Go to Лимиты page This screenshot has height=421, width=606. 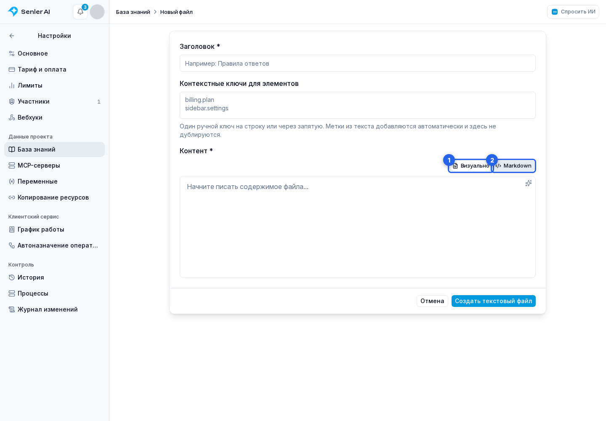point(54,85)
